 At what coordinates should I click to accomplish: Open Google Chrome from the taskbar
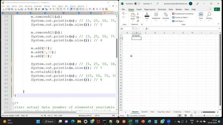click(x=117, y=122)
